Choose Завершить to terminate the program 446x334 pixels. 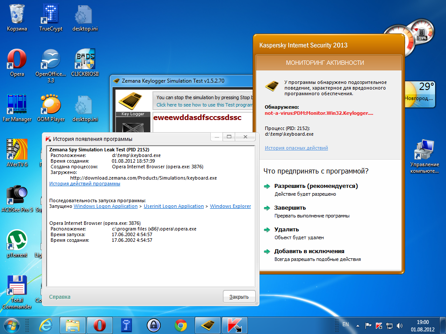[x=290, y=208]
